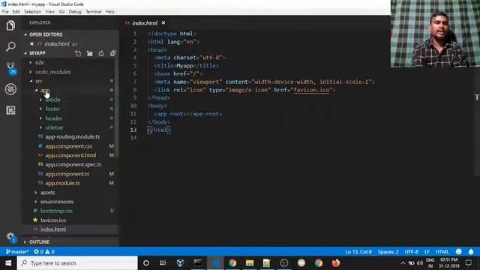Click the master branch status indicator
Screen dimensions: 480x270
[x=17, y=252]
